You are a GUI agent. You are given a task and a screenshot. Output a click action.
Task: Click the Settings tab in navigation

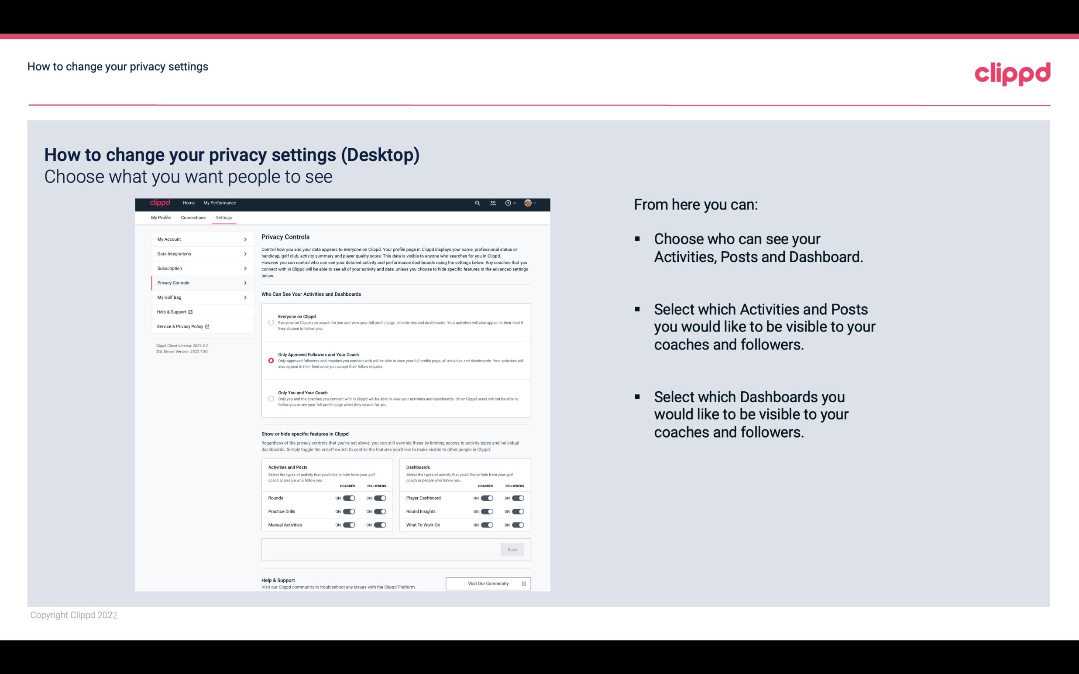tap(224, 217)
